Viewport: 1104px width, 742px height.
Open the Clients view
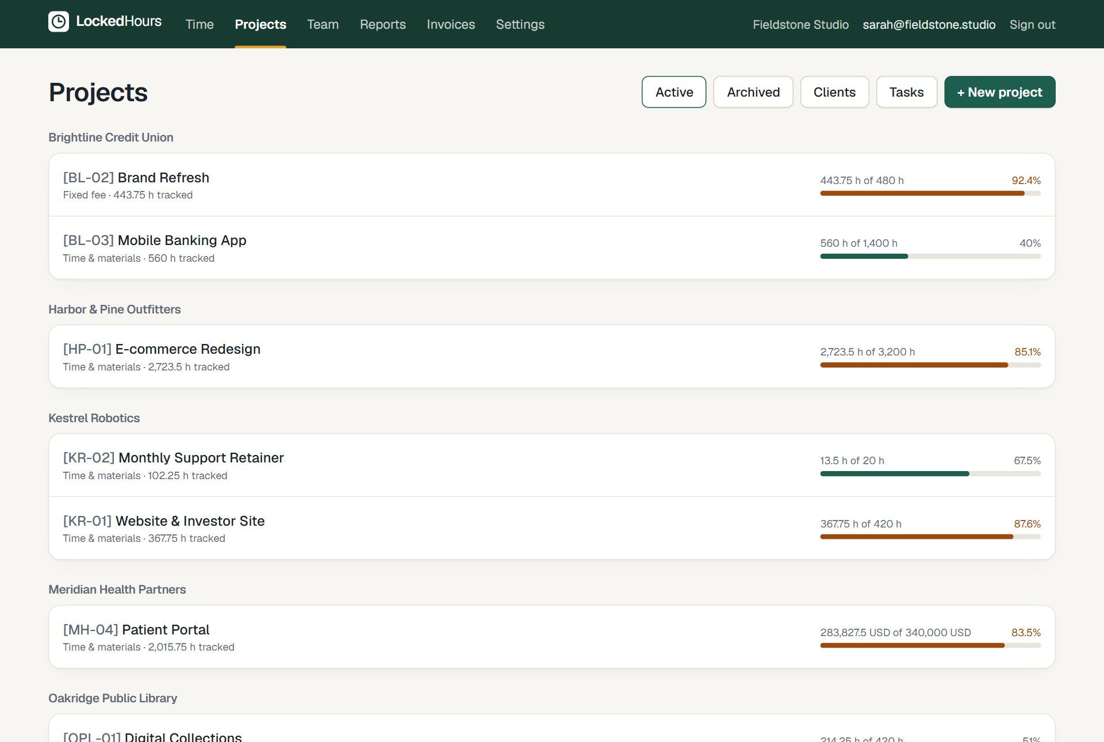tap(834, 92)
